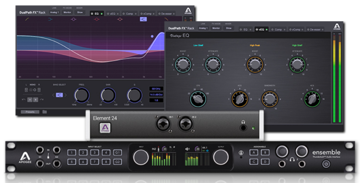Open the vComp tab menu icon in EQ window
Image resolution: width=360 pixels, height=183 pixels.
(153, 14)
